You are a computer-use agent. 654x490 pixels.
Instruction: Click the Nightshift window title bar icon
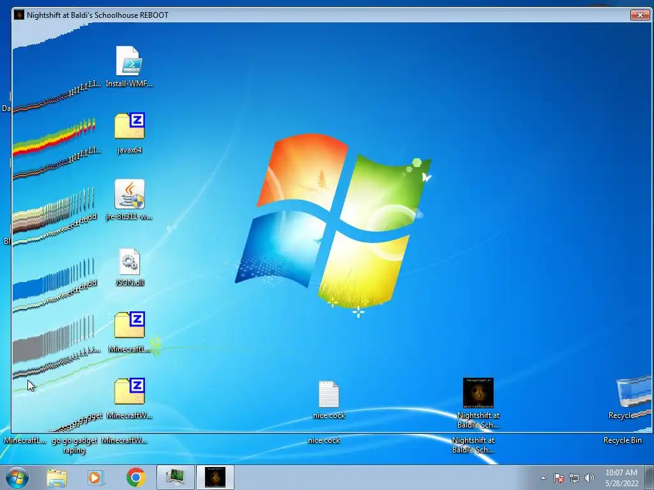coord(19,15)
